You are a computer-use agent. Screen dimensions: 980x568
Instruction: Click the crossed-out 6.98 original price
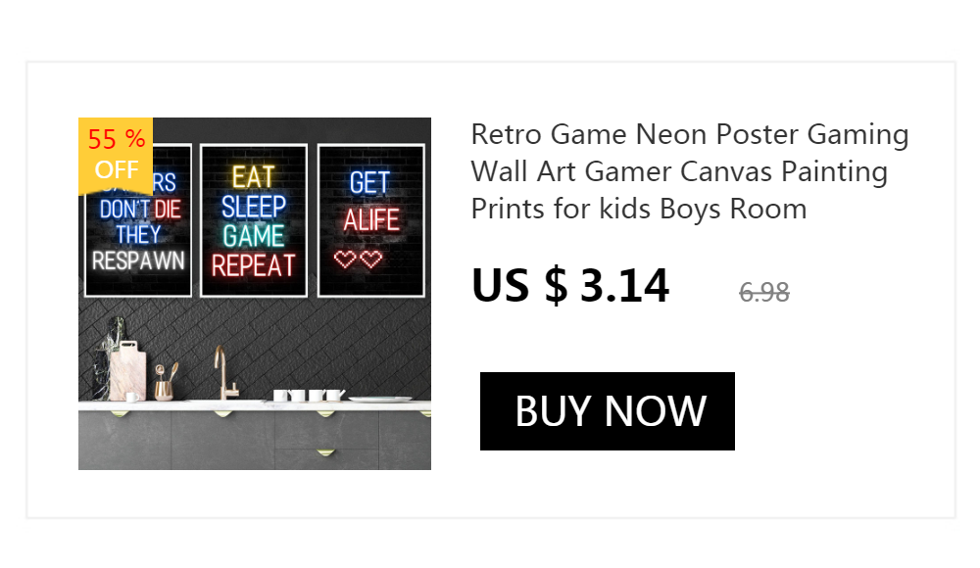[x=764, y=292]
